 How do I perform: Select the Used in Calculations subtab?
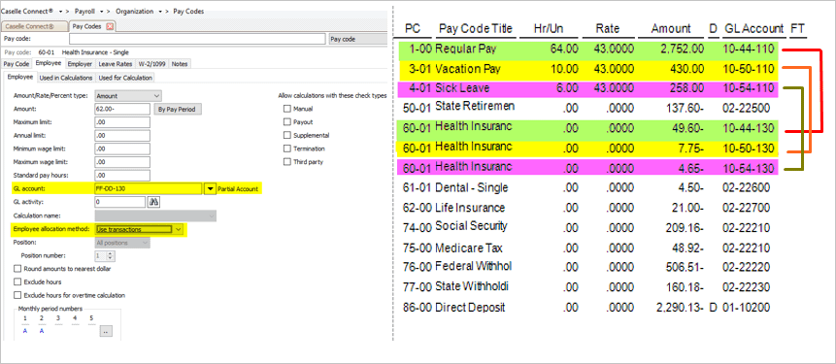point(66,78)
